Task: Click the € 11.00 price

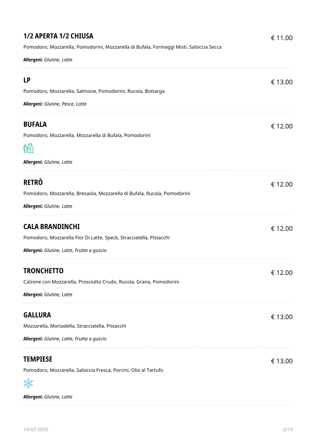Action: point(282,38)
